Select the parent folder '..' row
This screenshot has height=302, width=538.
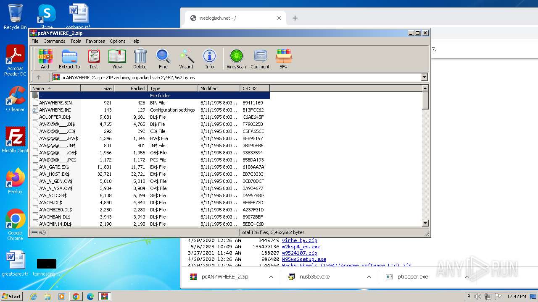150,96
